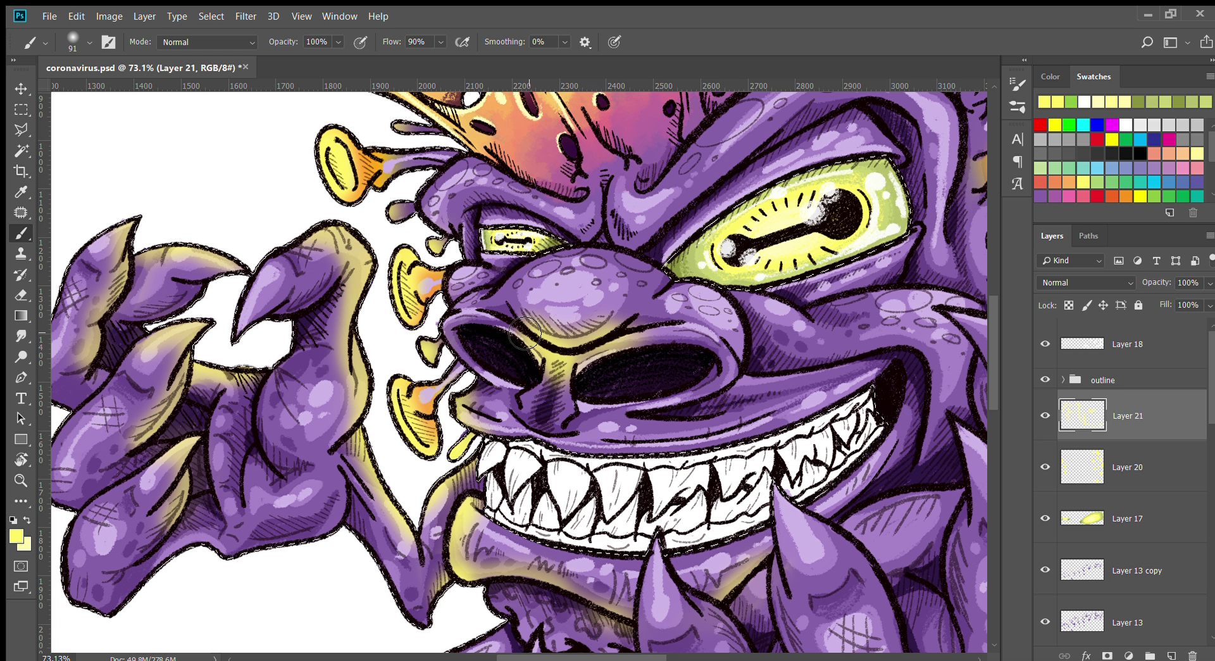Select the Crop tool
The height and width of the screenshot is (661, 1215).
pos(21,171)
